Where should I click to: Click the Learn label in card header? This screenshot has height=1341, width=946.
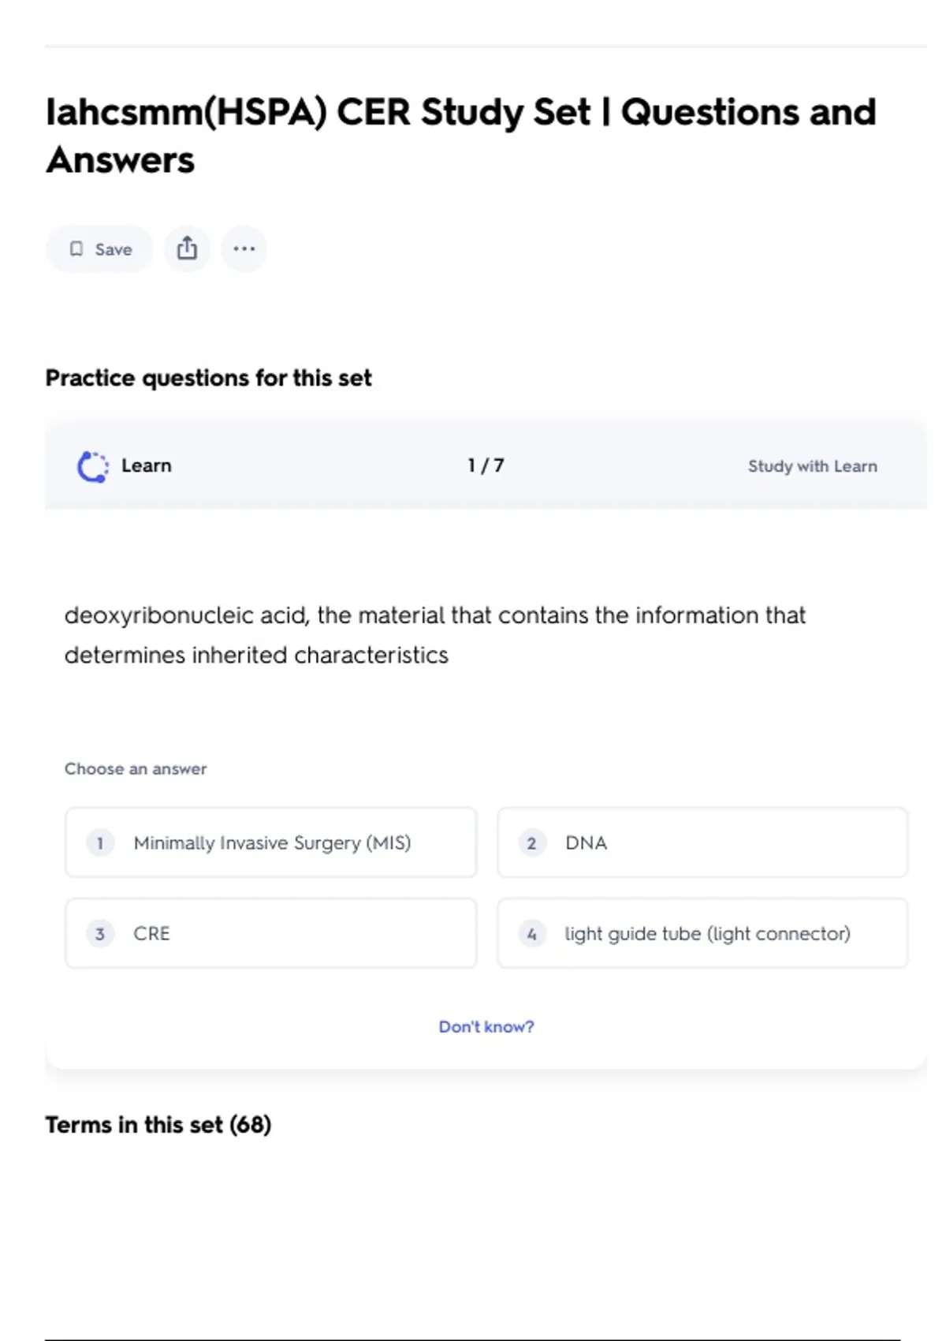pos(146,466)
